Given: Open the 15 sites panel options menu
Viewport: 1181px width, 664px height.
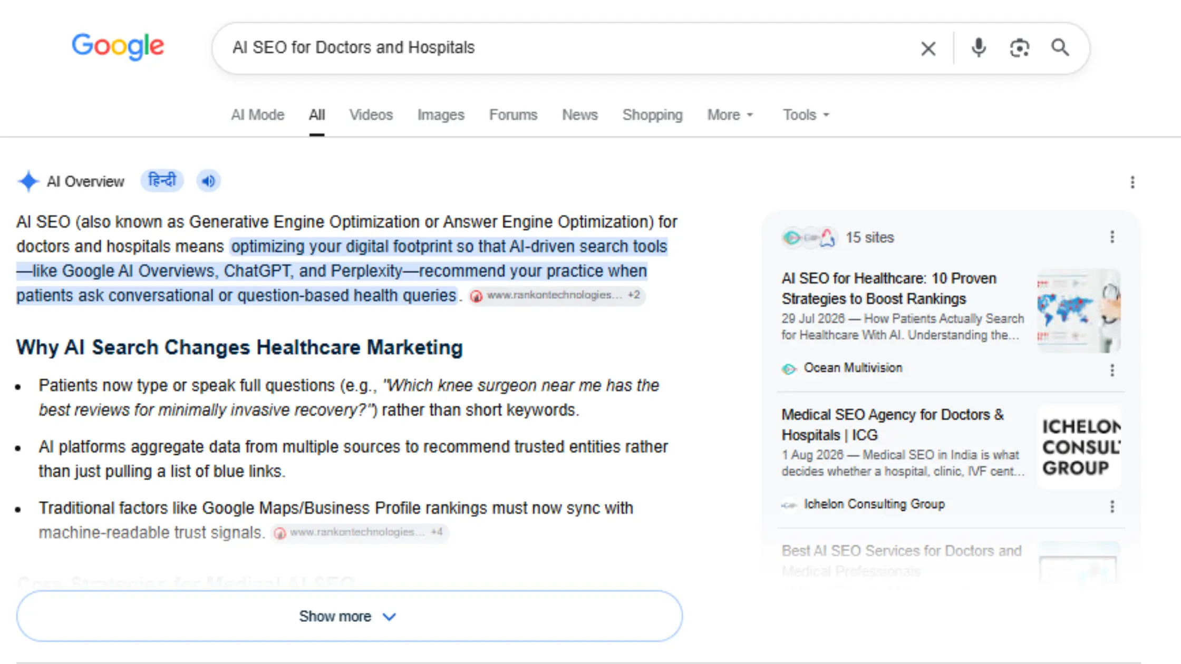Looking at the screenshot, I should coord(1112,237).
